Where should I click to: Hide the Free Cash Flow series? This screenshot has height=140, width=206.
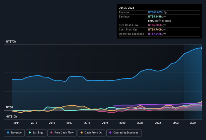tap(62, 132)
